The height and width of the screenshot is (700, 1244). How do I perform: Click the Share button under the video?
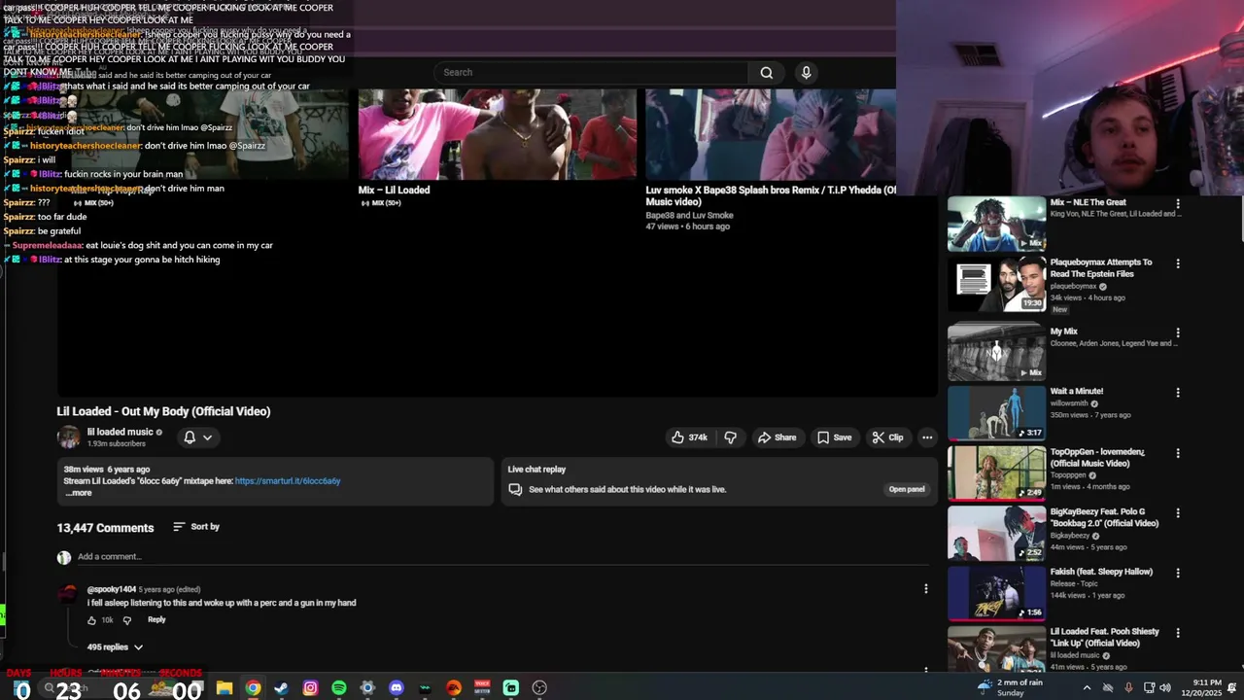point(777,437)
